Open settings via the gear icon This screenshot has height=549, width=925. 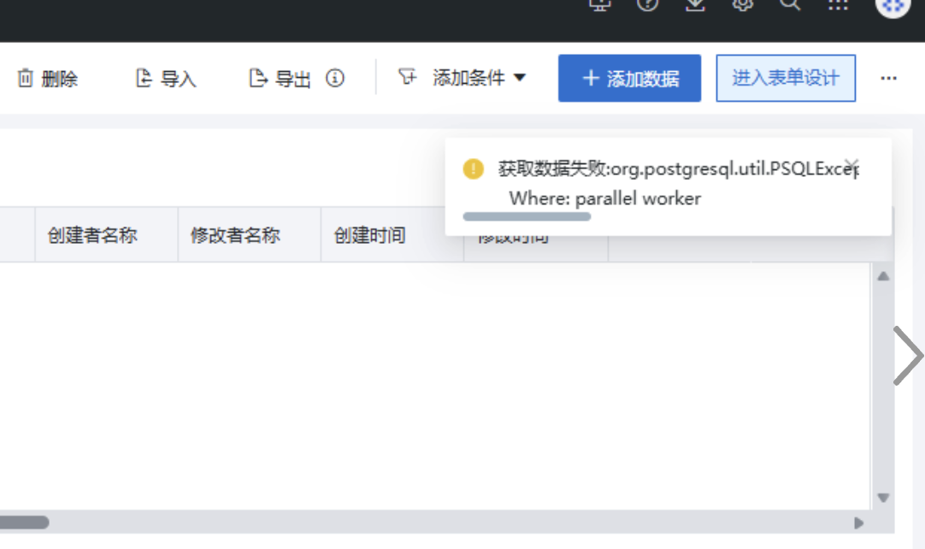pos(743,5)
